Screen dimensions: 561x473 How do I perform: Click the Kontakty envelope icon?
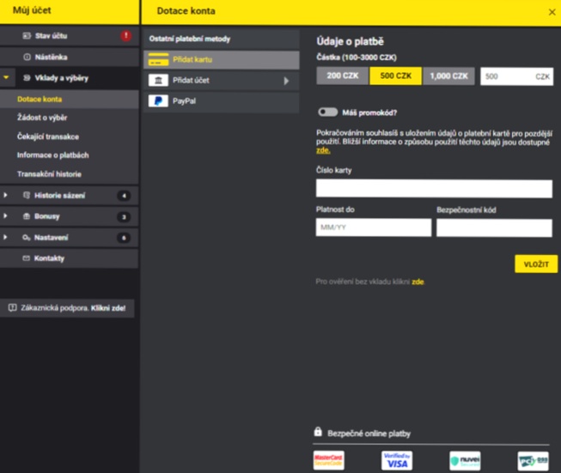coord(26,258)
